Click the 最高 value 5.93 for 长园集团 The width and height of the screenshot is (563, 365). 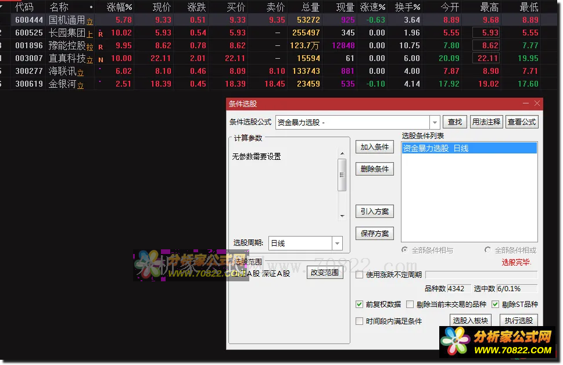[x=486, y=33]
